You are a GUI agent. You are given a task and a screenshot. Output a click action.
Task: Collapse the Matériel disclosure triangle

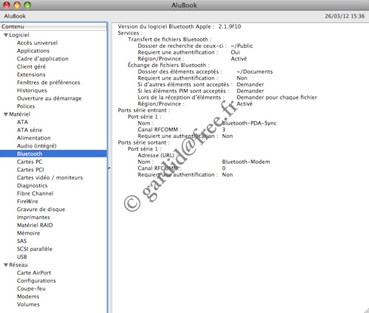pyautogui.click(x=6, y=114)
